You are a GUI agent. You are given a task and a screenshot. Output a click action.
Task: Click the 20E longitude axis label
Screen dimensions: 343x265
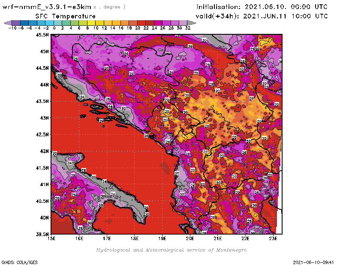[x=190, y=238]
